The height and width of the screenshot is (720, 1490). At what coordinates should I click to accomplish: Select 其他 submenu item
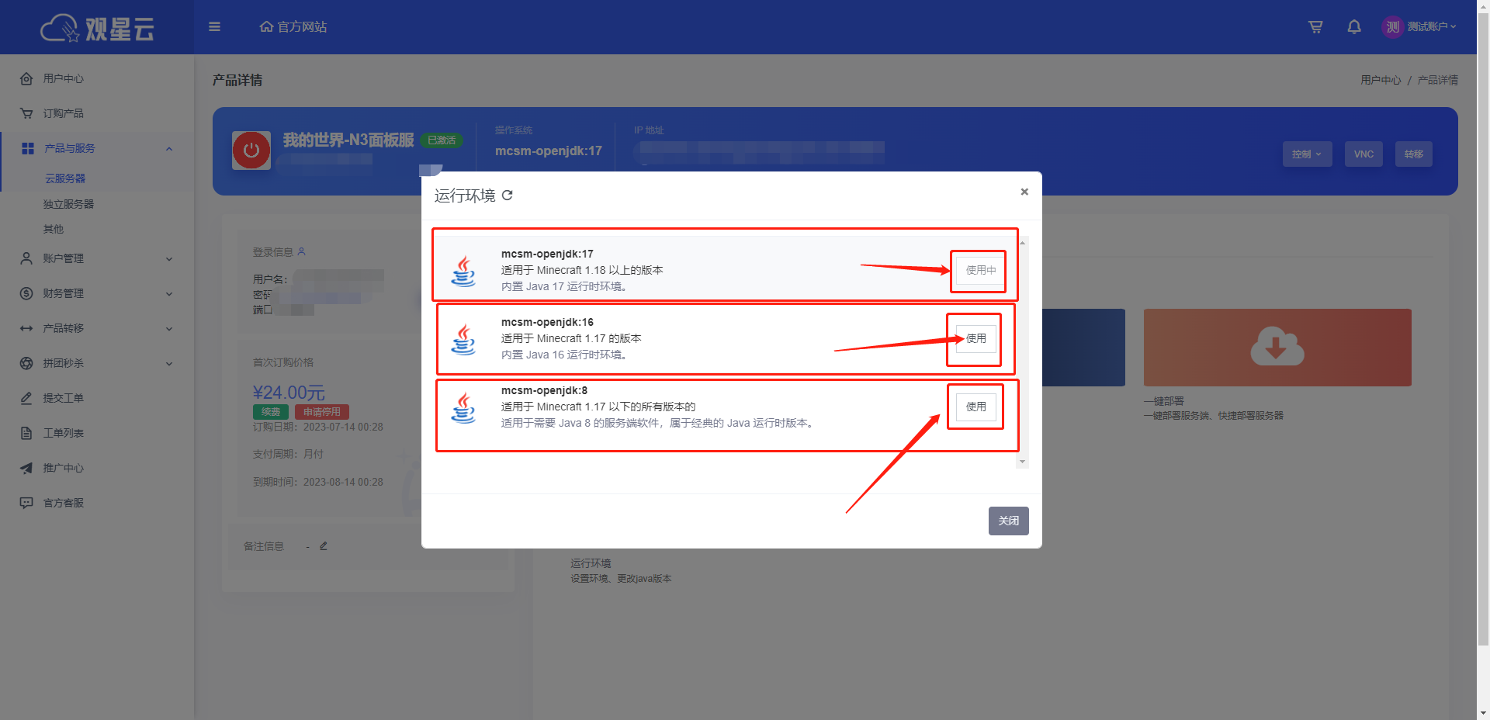tap(54, 229)
